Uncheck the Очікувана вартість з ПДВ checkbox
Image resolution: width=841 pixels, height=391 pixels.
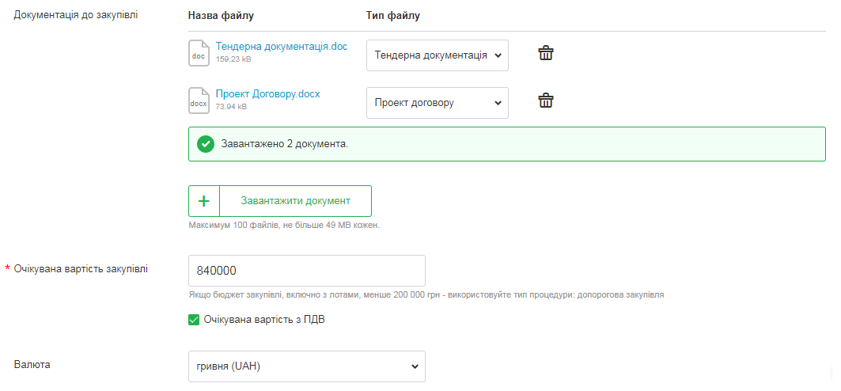pos(194,321)
